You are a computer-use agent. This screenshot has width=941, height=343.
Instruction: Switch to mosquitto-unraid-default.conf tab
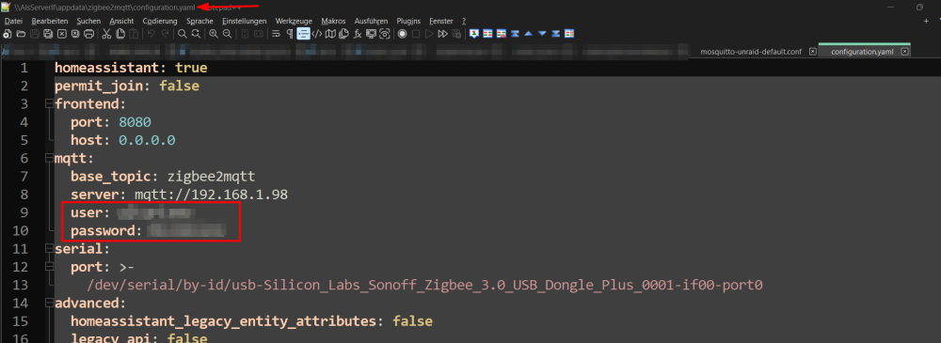[751, 52]
